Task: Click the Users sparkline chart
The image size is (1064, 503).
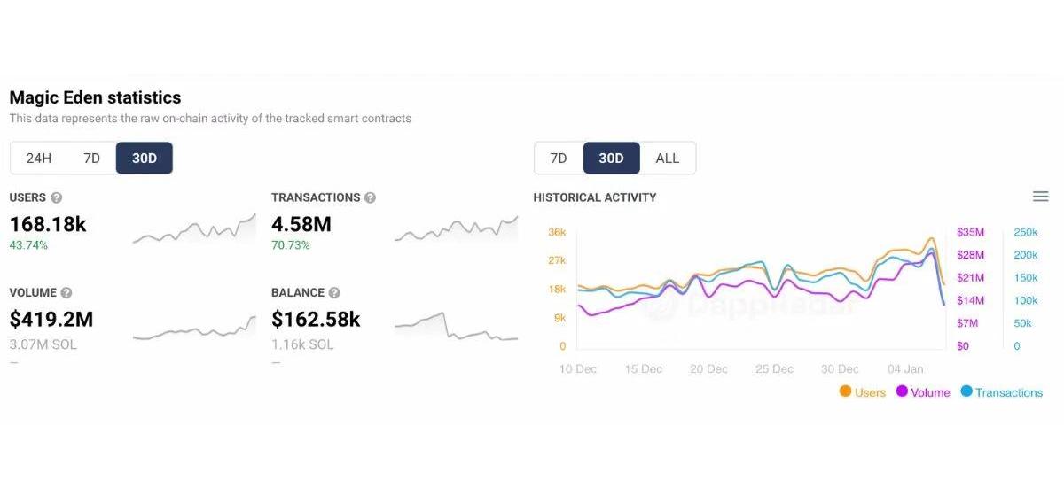Action: [194, 229]
